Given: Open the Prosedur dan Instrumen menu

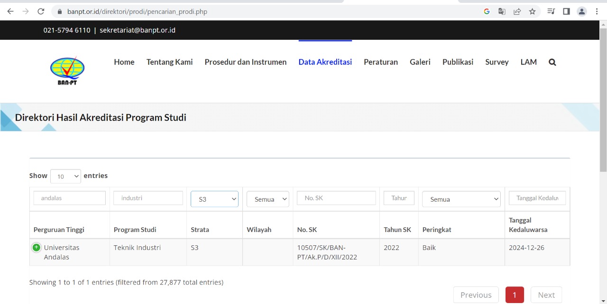Looking at the screenshot, I should 246,62.
